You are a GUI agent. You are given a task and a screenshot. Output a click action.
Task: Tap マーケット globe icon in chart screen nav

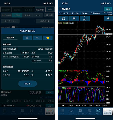click(89, 112)
